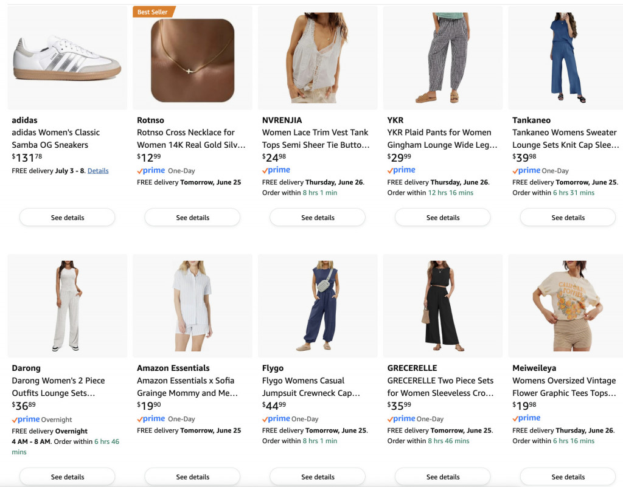623x487 pixels.
Task: Click See details for Flygo jumpsuit
Action: pos(318,477)
